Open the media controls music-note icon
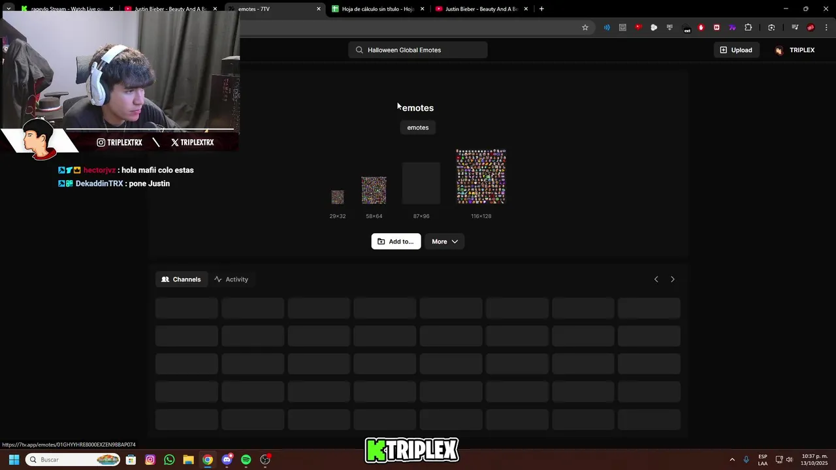Viewport: 836px width, 470px height. 795,27
